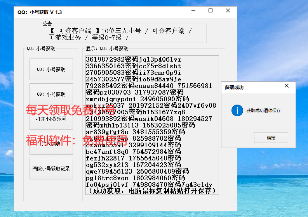The height and width of the screenshot is (217, 308).
Task: Click the blue info icon in dialog
Action: click(x=237, y=110)
